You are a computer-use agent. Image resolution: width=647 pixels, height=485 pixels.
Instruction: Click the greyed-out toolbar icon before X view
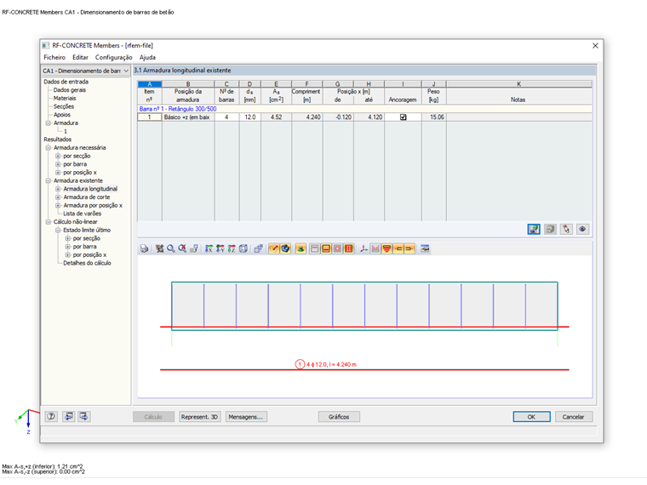coord(194,248)
